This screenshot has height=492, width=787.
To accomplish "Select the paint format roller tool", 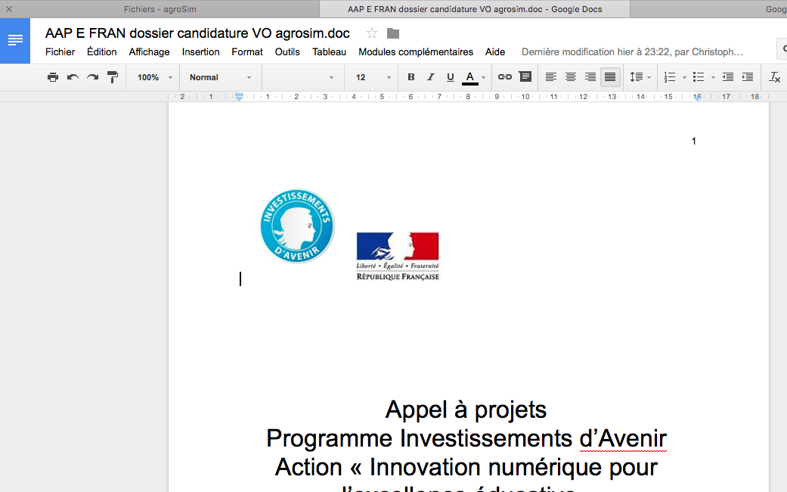I will [113, 77].
